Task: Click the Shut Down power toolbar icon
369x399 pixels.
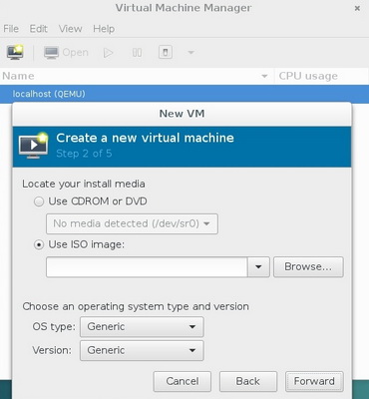Action: point(166,52)
